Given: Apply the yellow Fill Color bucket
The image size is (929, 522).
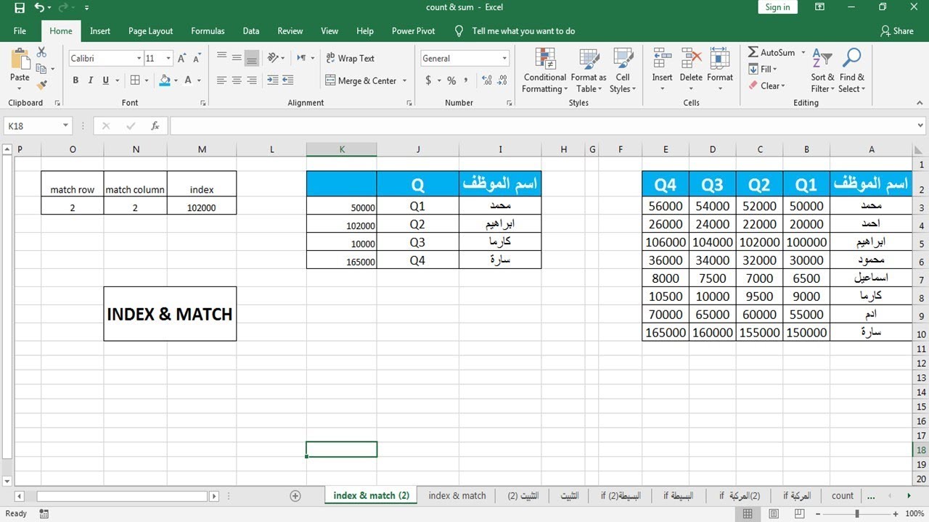Looking at the screenshot, I should click(165, 80).
